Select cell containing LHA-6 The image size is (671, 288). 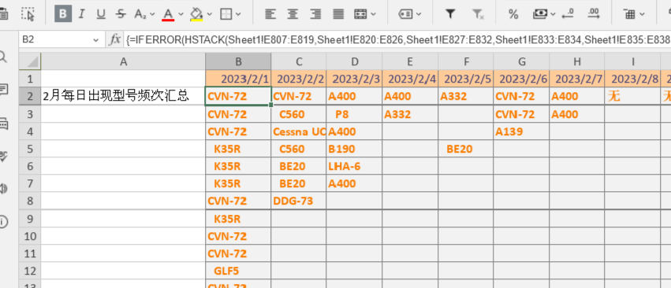(354, 166)
